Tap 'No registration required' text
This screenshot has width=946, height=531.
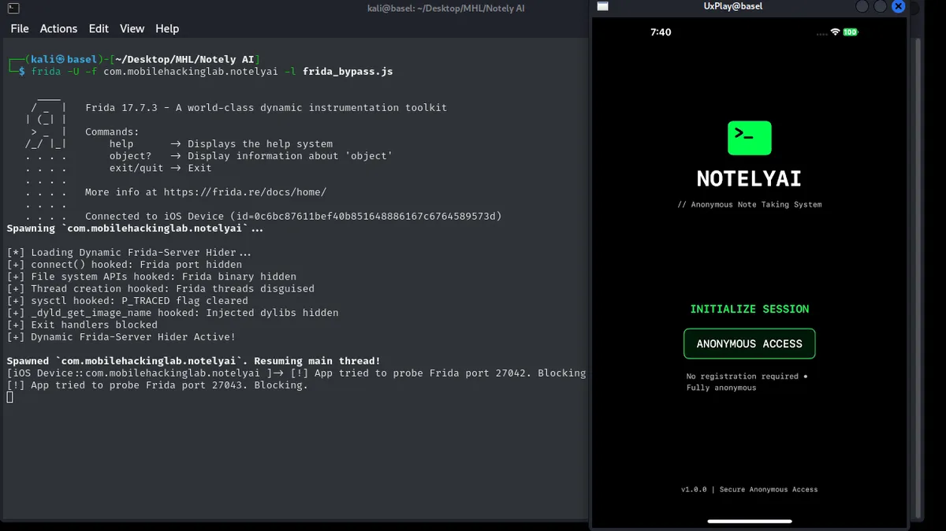tap(743, 377)
